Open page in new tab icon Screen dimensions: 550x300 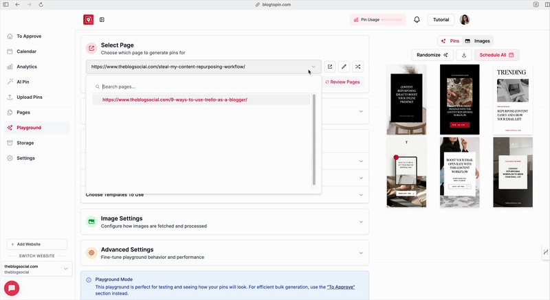click(330, 67)
